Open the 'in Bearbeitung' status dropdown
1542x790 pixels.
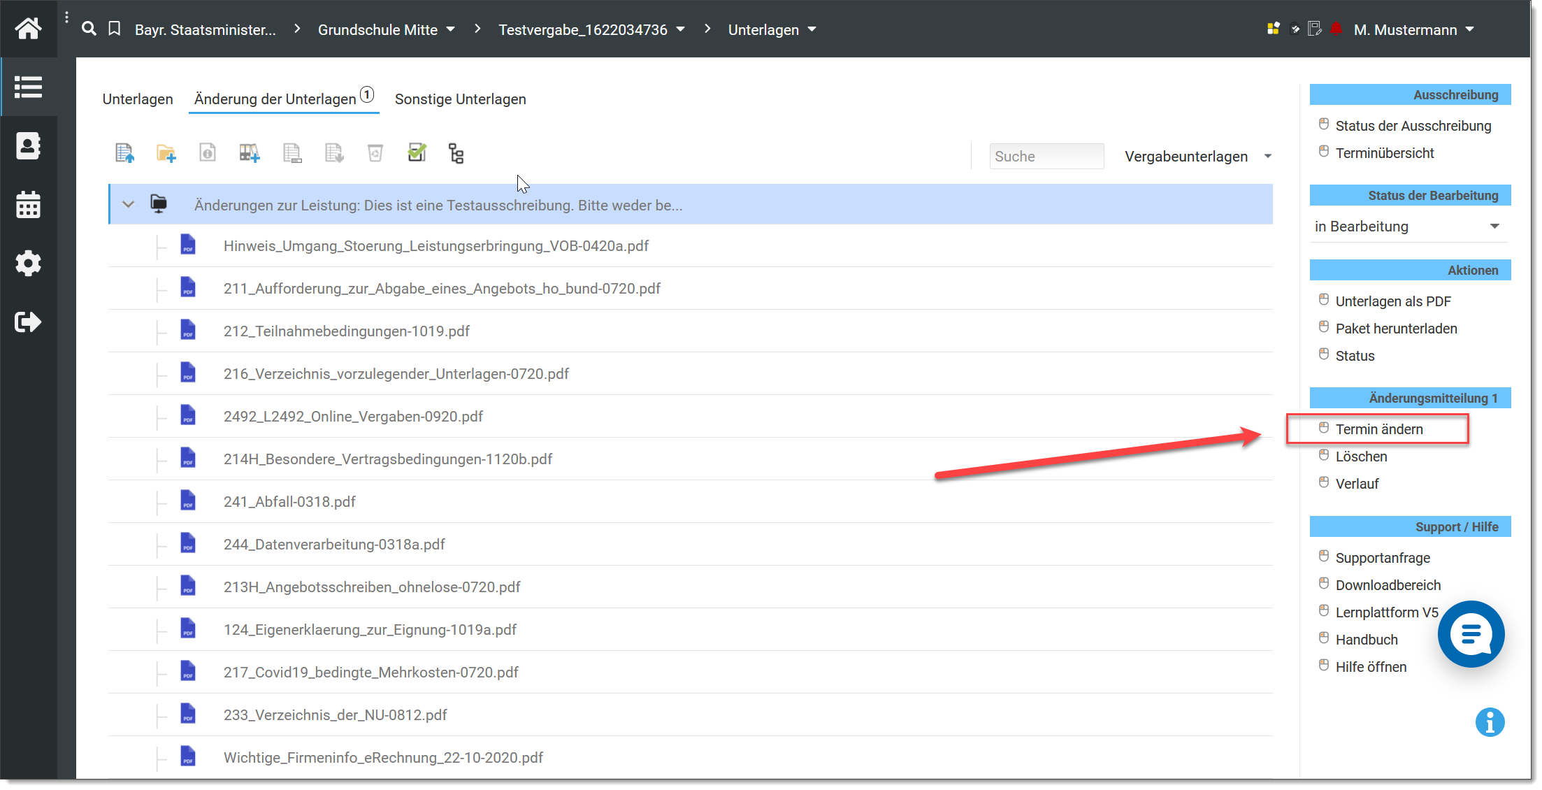point(1408,226)
